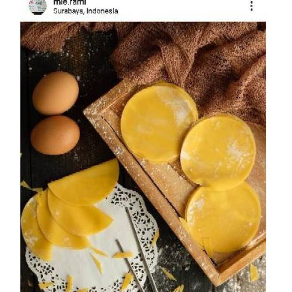Open the Surabaya, Indonesia location link
The width and height of the screenshot is (292, 292).
pos(85,11)
